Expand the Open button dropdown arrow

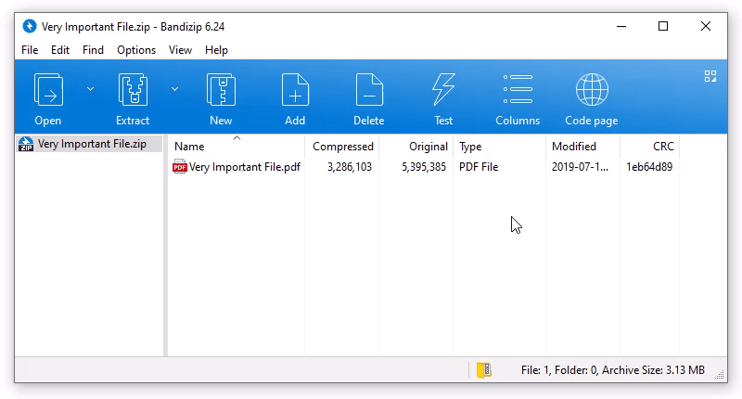point(90,89)
